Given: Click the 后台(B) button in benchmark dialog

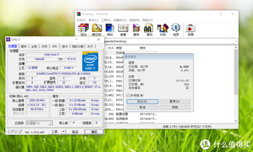Looking at the screenshot, I should (143, 102).
